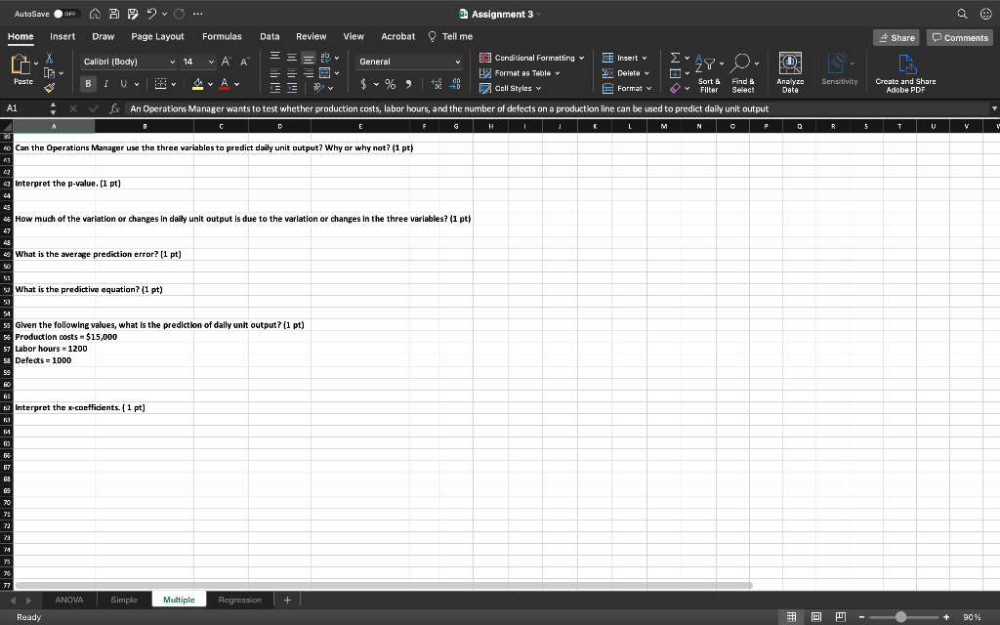Switch to the Formulas ribbon tab
This screenshot has height=625, width=1000.
(222, 35)
